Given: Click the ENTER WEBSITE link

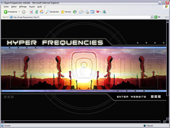Looking at the screenshot, I should point(131,97).
